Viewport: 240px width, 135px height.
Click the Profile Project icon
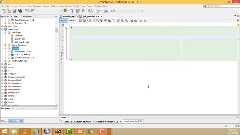pyautogui.click(x=97, y=10)
